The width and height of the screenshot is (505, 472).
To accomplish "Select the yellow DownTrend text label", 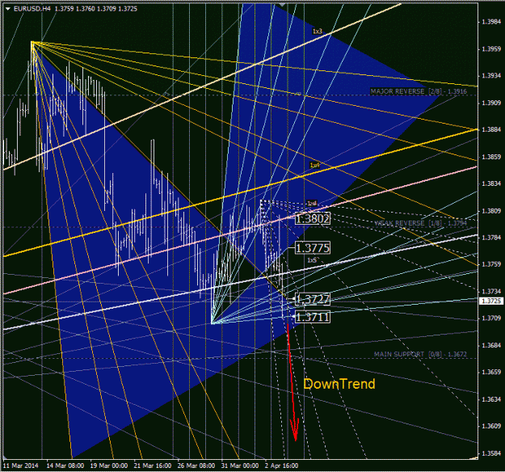I will pos(339,384).
